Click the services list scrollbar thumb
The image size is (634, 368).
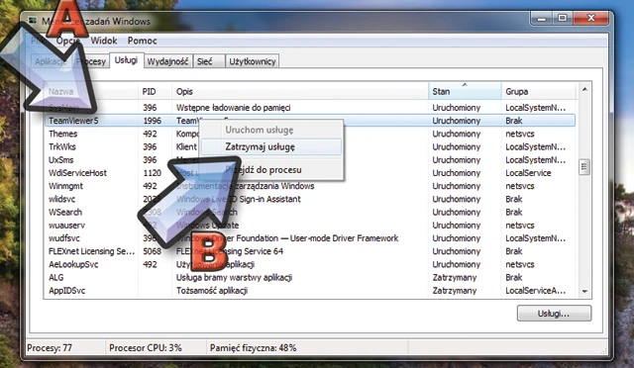pyautogui.click(x=584, y=167)
